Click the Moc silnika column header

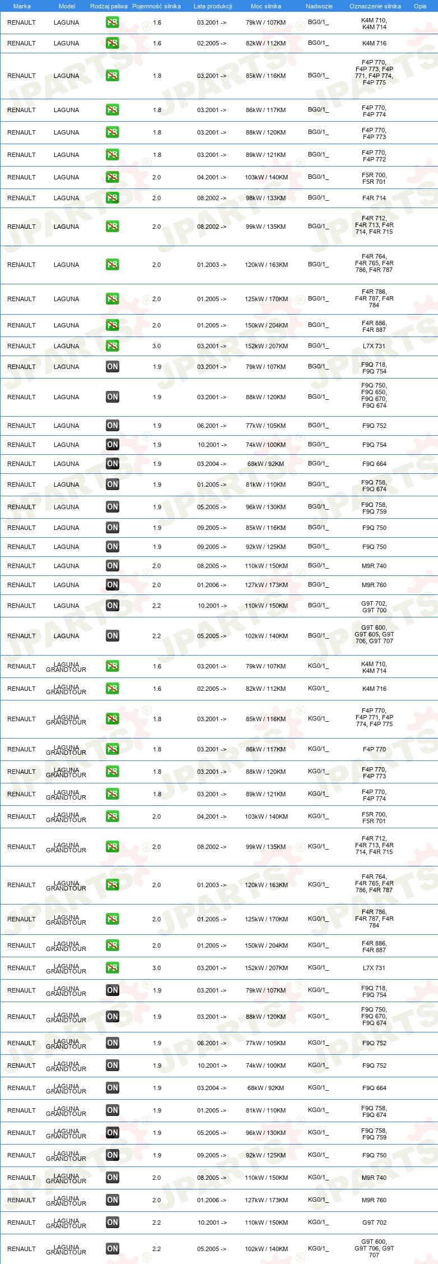coord(265,6)
